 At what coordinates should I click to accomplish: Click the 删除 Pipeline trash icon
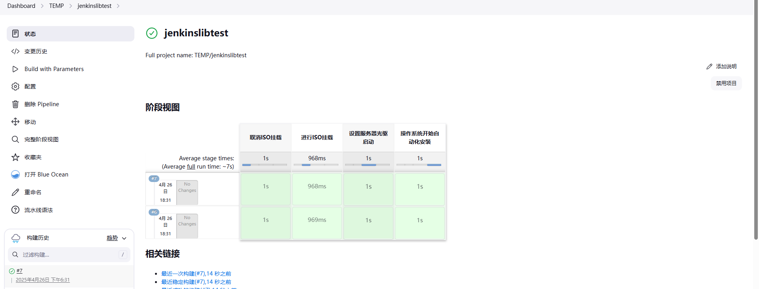click(15, 104)
